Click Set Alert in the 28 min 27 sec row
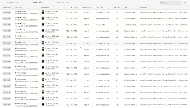Image resolution: width=190 pixels, height=108 pixels. coord(7,104)
